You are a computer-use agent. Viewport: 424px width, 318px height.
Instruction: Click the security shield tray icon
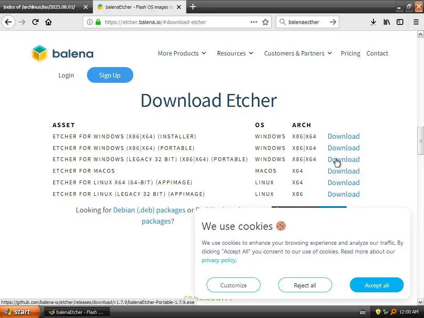(x=378, y=312)
